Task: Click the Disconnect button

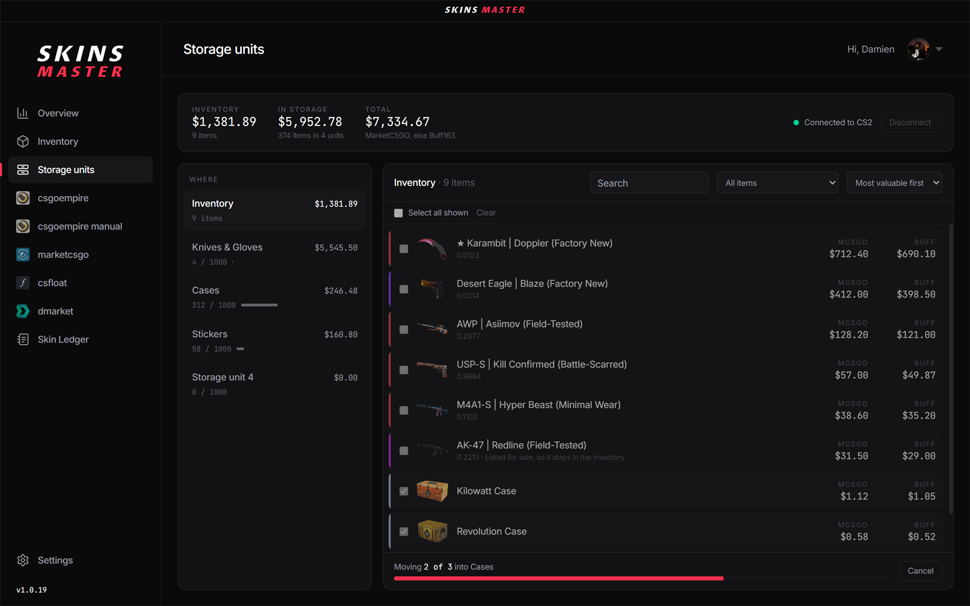Action: (909, 122)
